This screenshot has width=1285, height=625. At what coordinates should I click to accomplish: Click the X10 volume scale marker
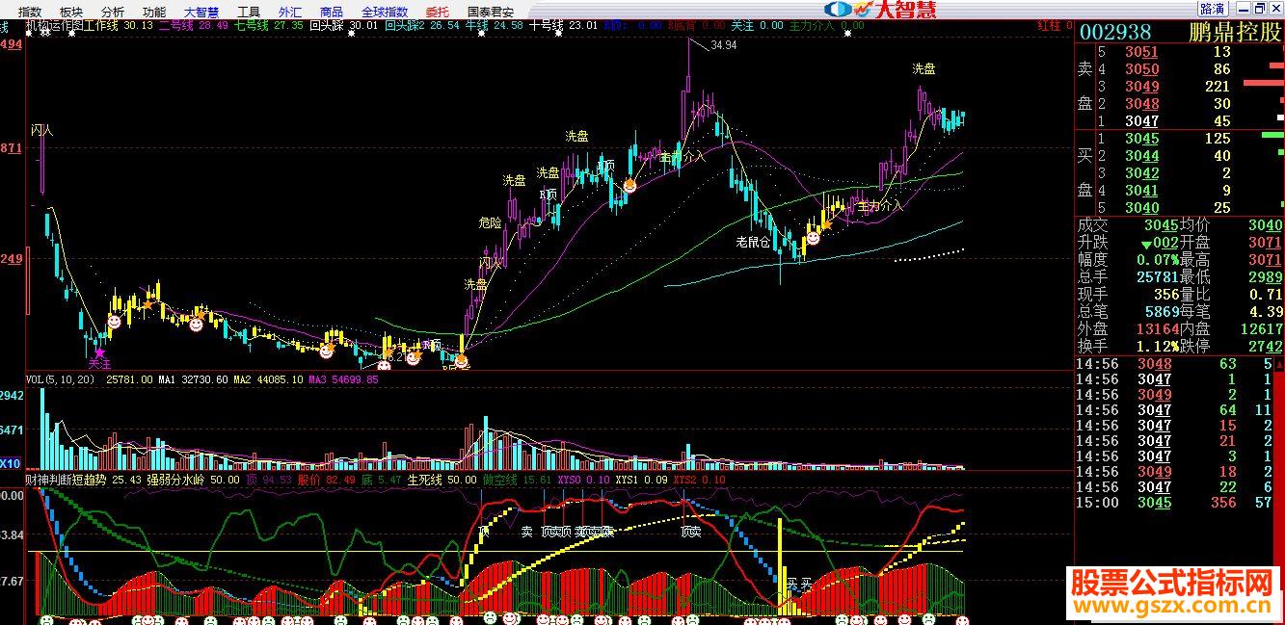point(12,463)
